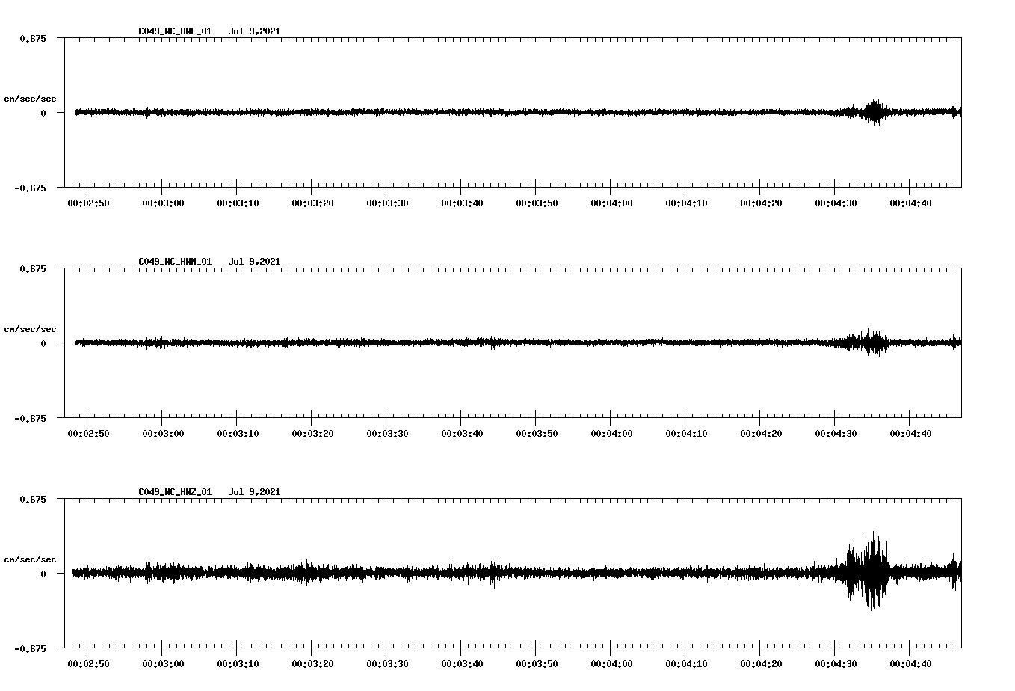The image size is (1015, 691).
Task: Click the C049_NC_HNZ_01 channel label
Action: pyautogui.click(x=173, y=491)
